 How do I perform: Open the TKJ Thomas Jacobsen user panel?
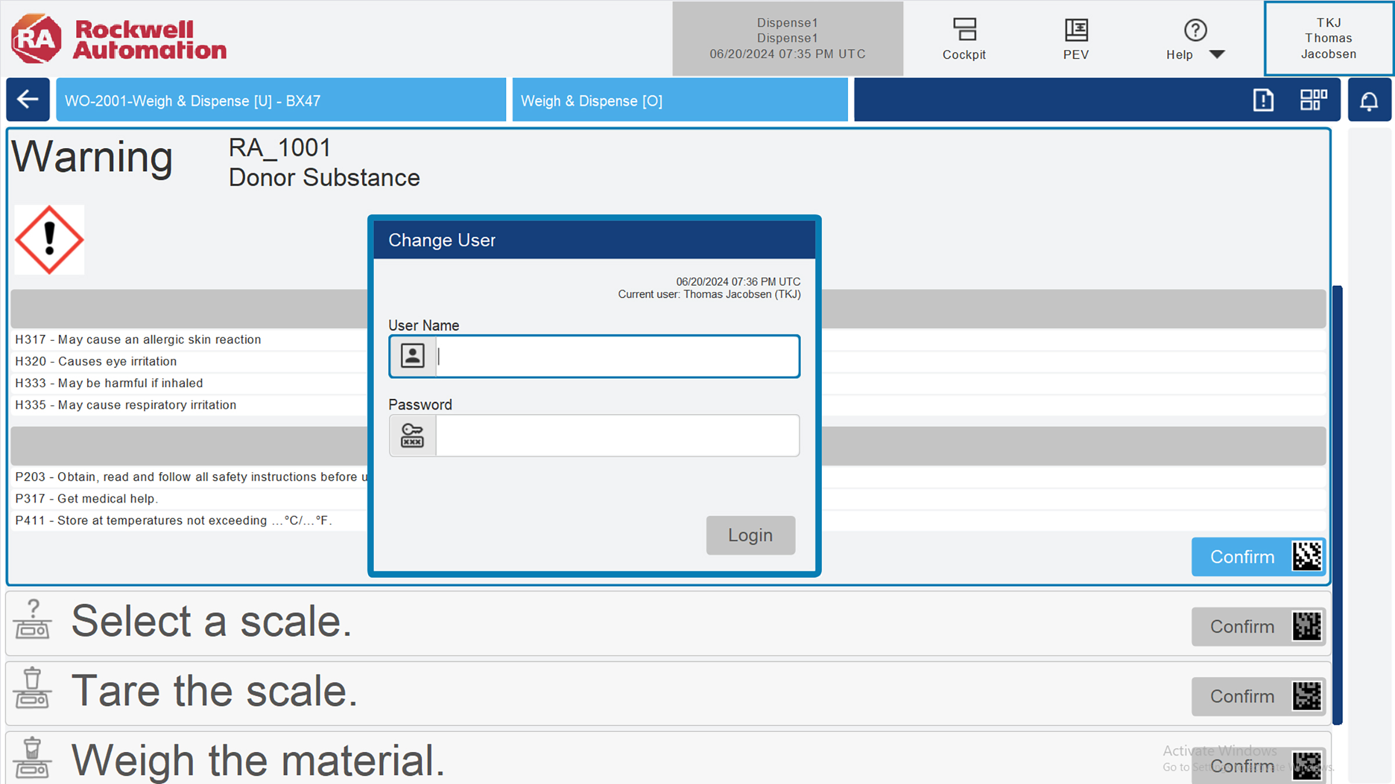1328,38
